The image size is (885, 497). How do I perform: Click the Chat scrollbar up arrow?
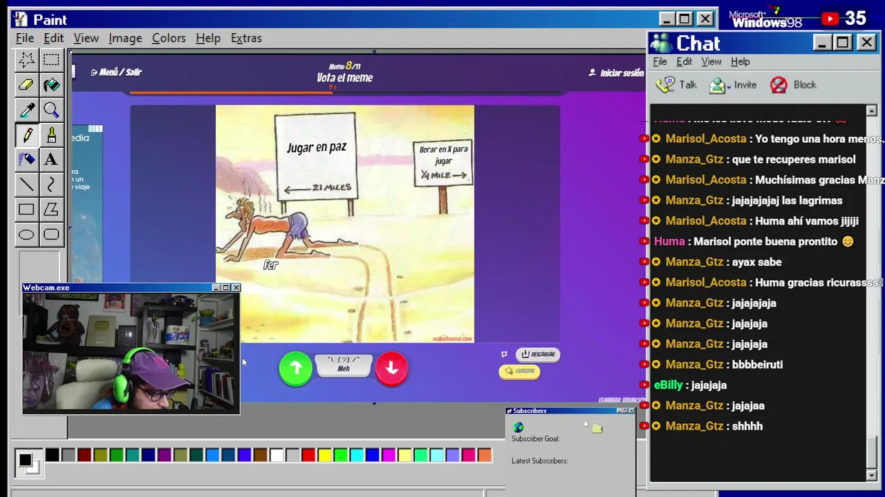[871, 111]
